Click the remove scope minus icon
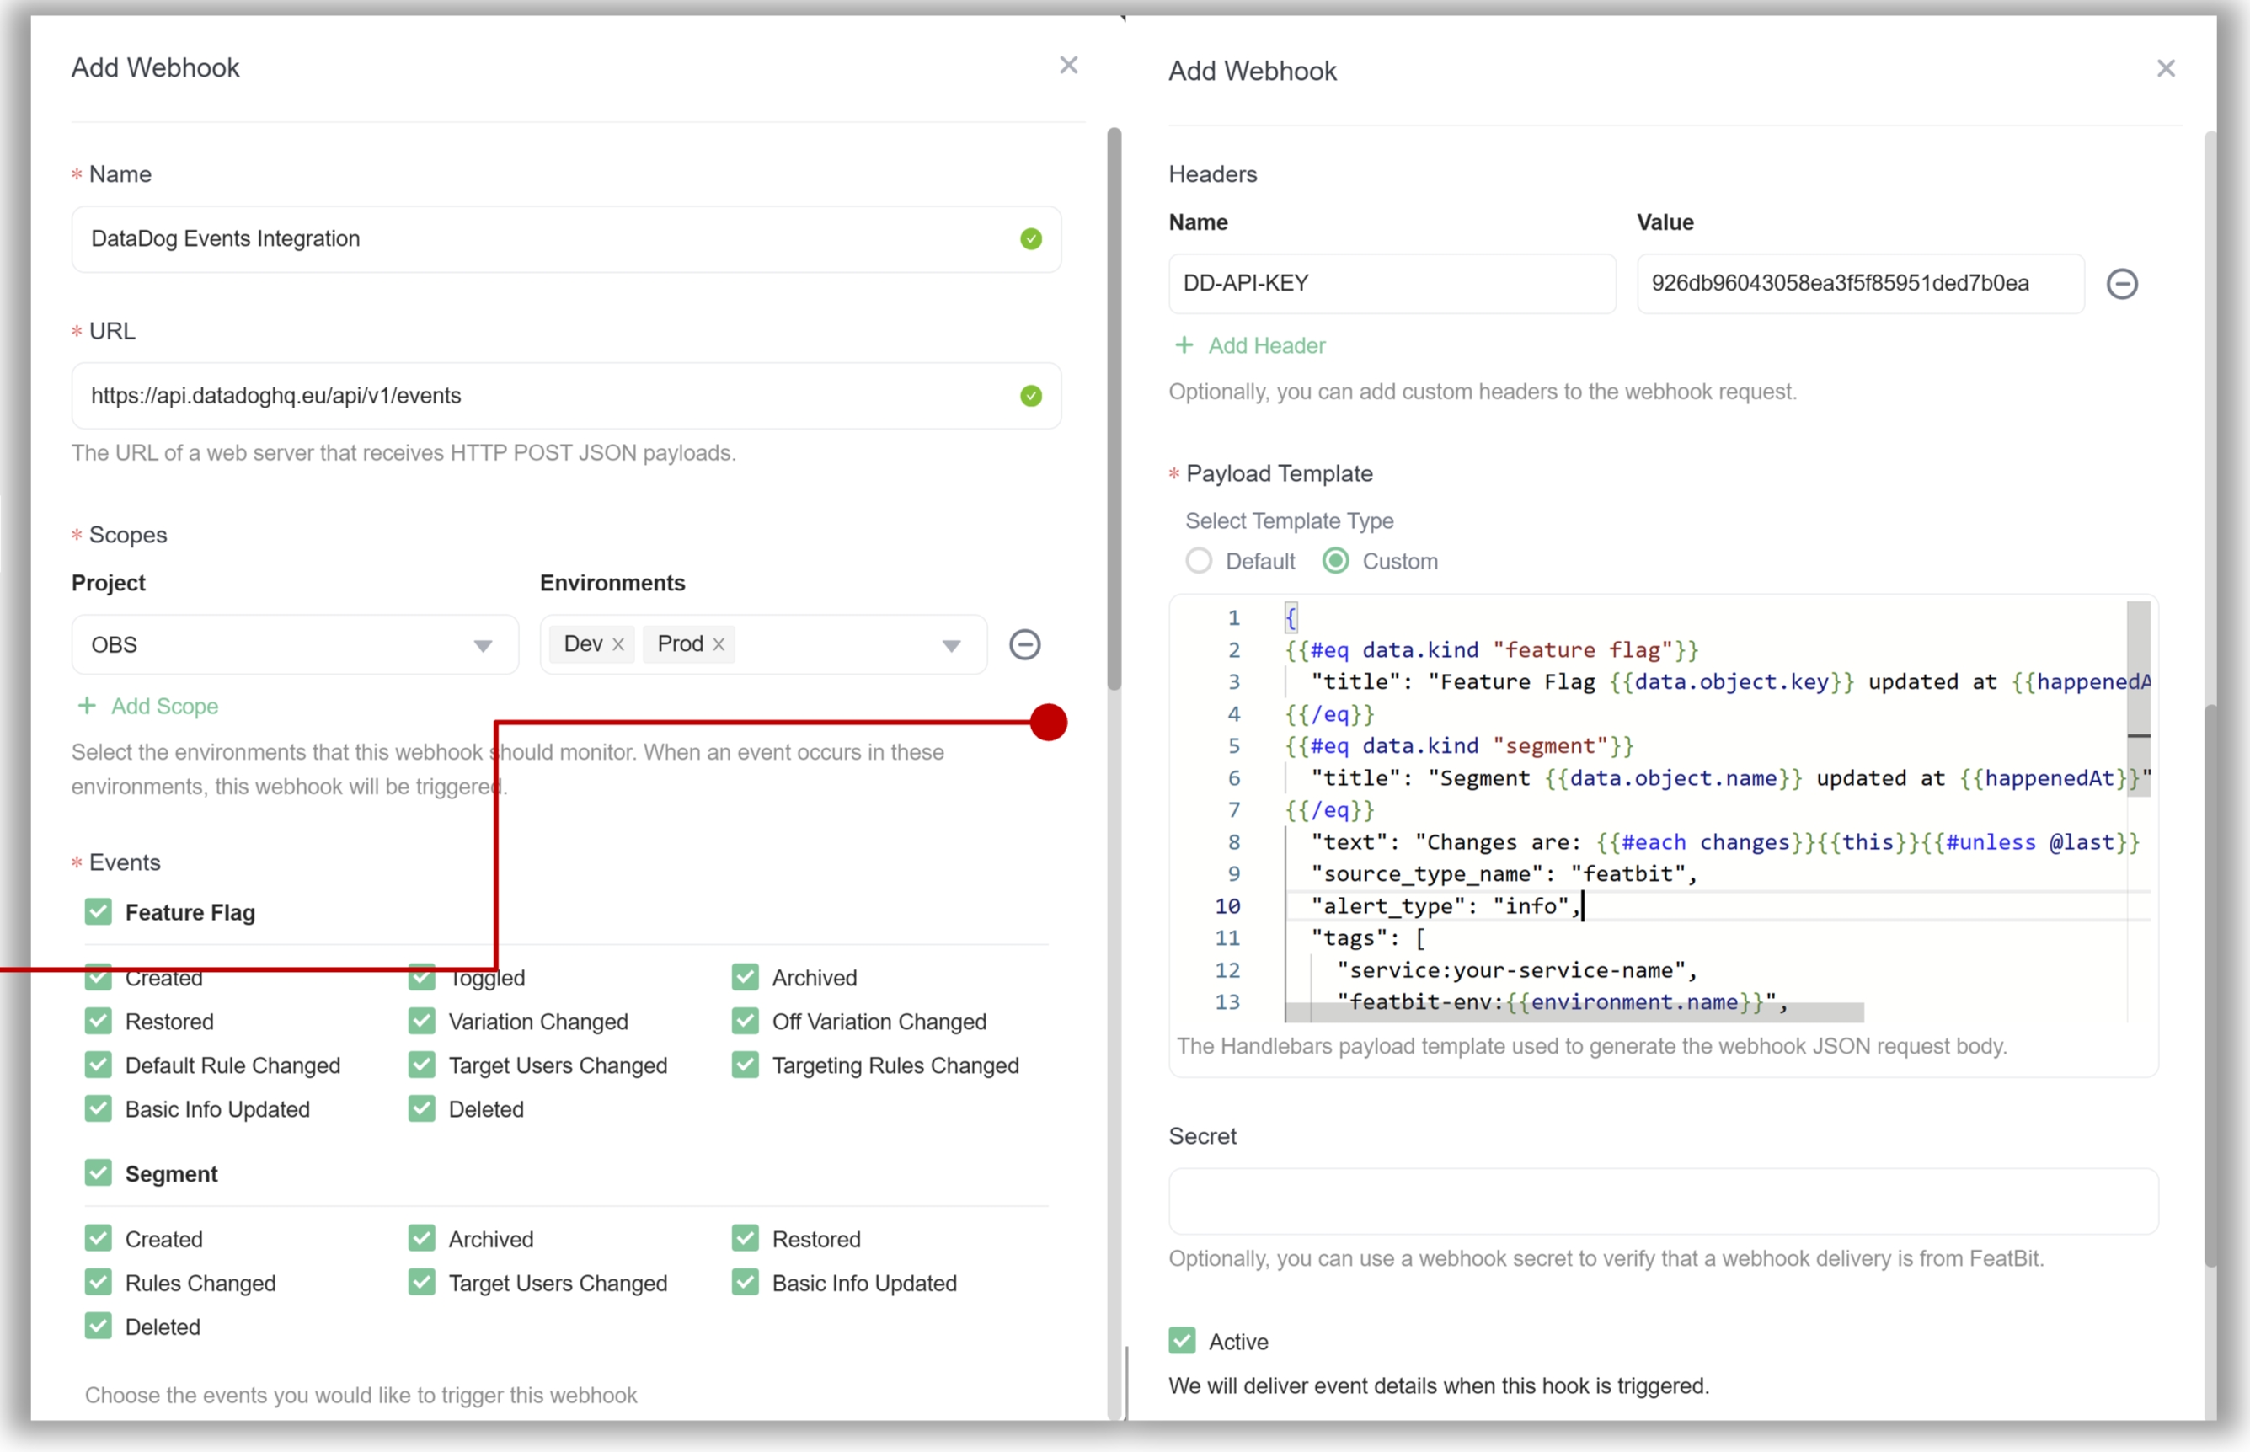The height and width of the screenshot is (1452, 2250). [x=1027, y=643]
